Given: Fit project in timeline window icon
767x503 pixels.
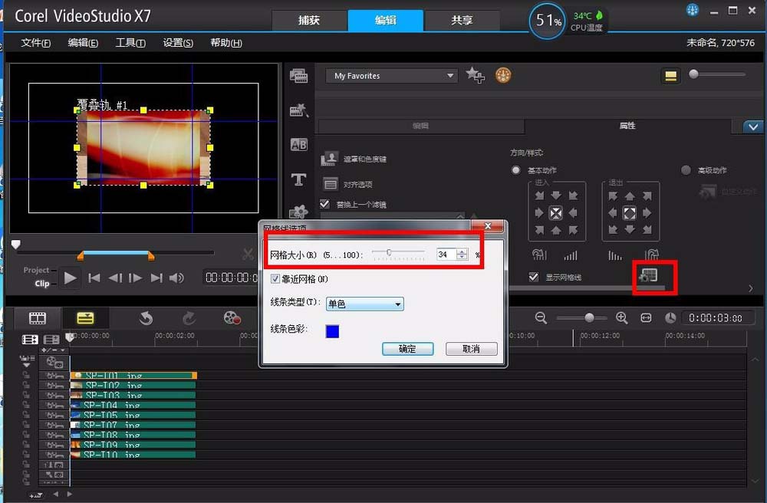Looking at the screenshot, I should (x=646, y=317).
